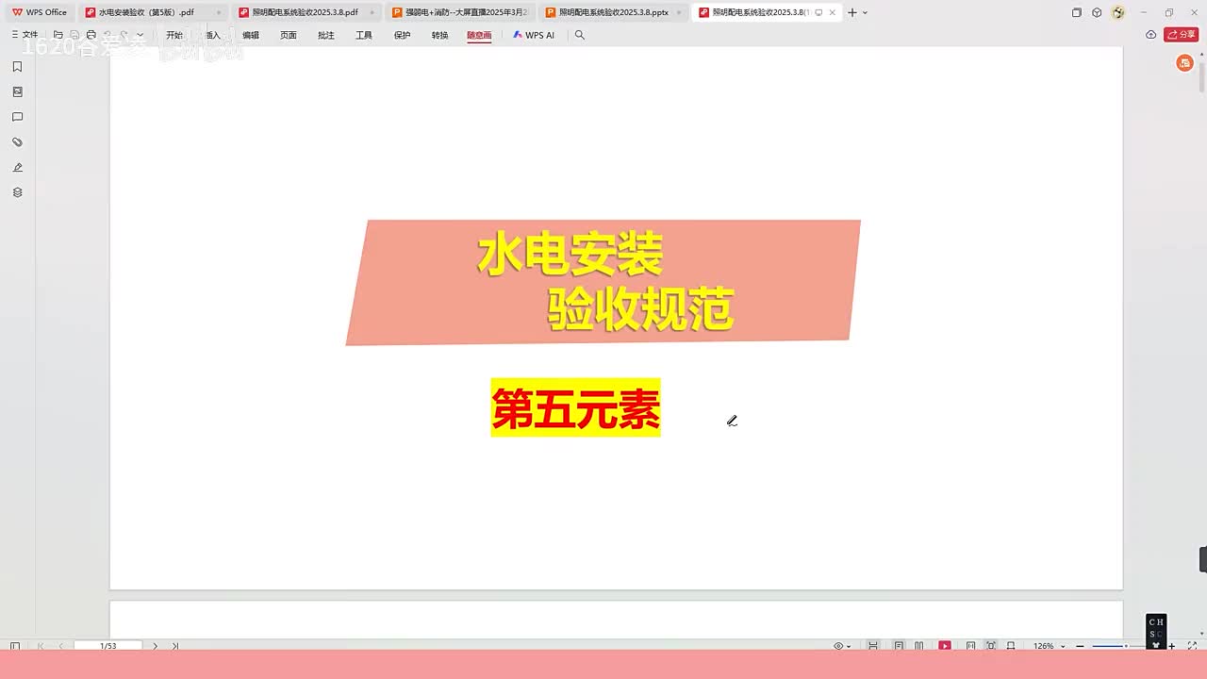
Task: Open the layers panel in left sidebar
Action: (x=17, y=192)
